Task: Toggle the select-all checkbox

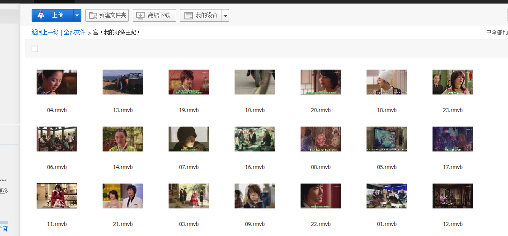Action: pyautogui.click(x=35, y=49)
